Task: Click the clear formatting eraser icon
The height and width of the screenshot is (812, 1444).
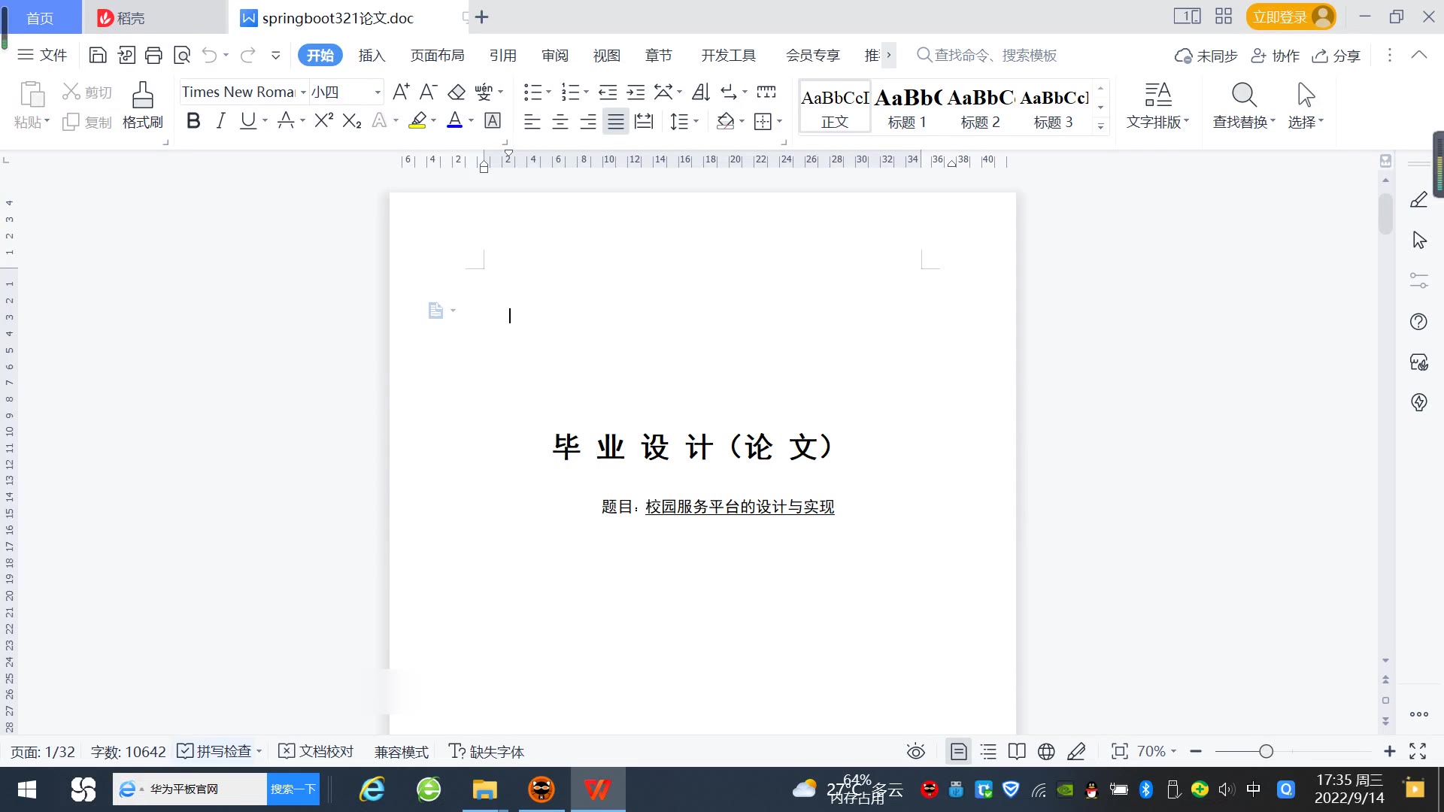Action: click(x=457, y=92)
